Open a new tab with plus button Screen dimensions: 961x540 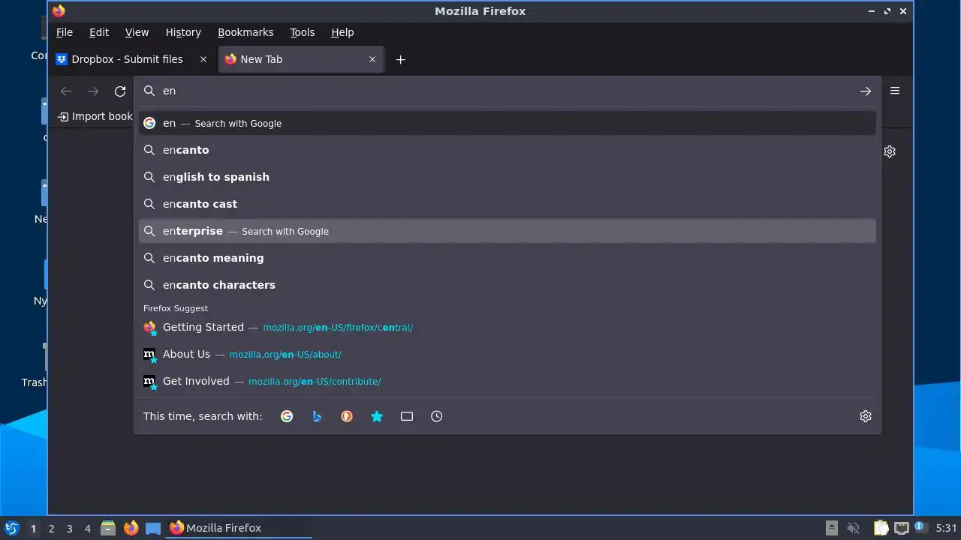[x=401, y=59]
